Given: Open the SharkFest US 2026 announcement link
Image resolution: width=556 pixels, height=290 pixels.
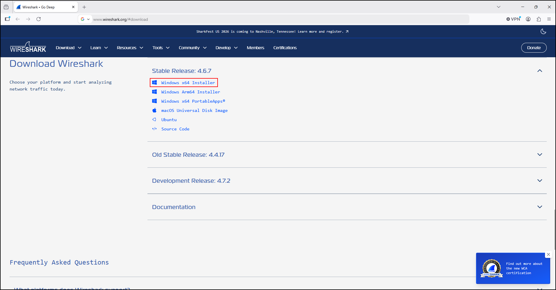Looking at the screenshot, I should click(x=272, y=32).
